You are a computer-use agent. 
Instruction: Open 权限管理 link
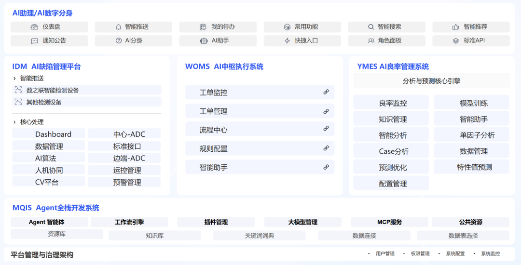click(x=420, y=254)
